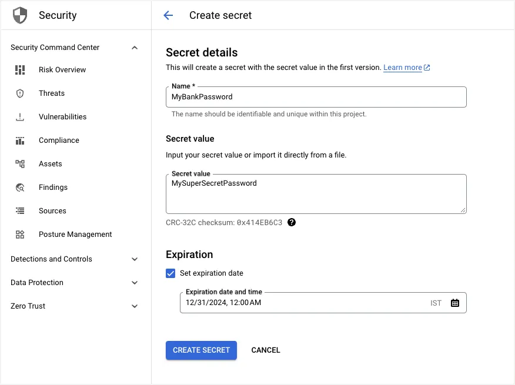Expand the Zero Trust section
The image size is (515, 385).
[135, 306]
